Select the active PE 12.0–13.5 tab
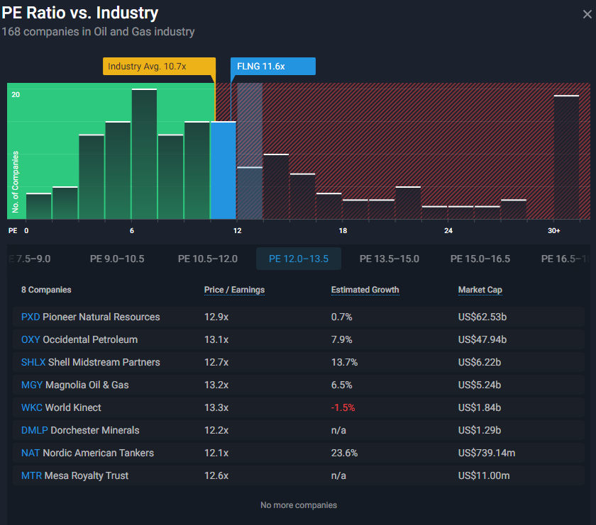 299,259
